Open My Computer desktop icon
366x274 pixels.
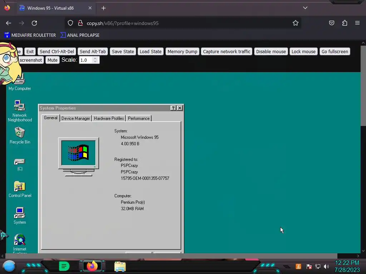point(20,83)
